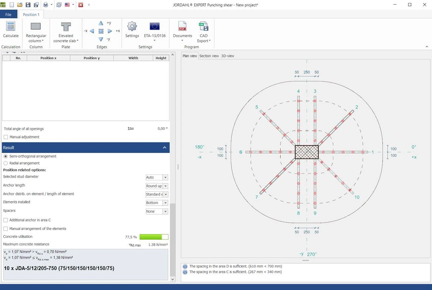Select the -y edge arrow
This screenshot has width=432, height=290.
point(101,39)
